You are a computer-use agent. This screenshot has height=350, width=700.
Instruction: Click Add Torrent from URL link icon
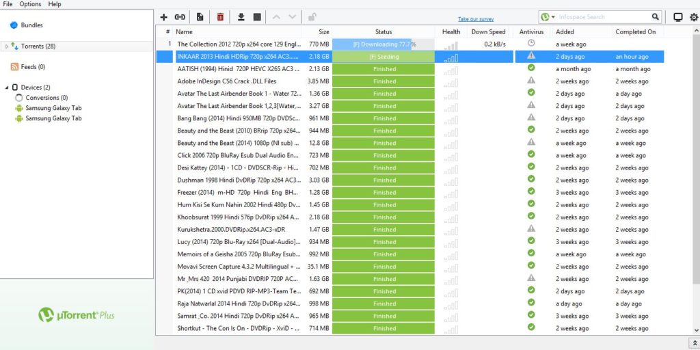point(180,17)
